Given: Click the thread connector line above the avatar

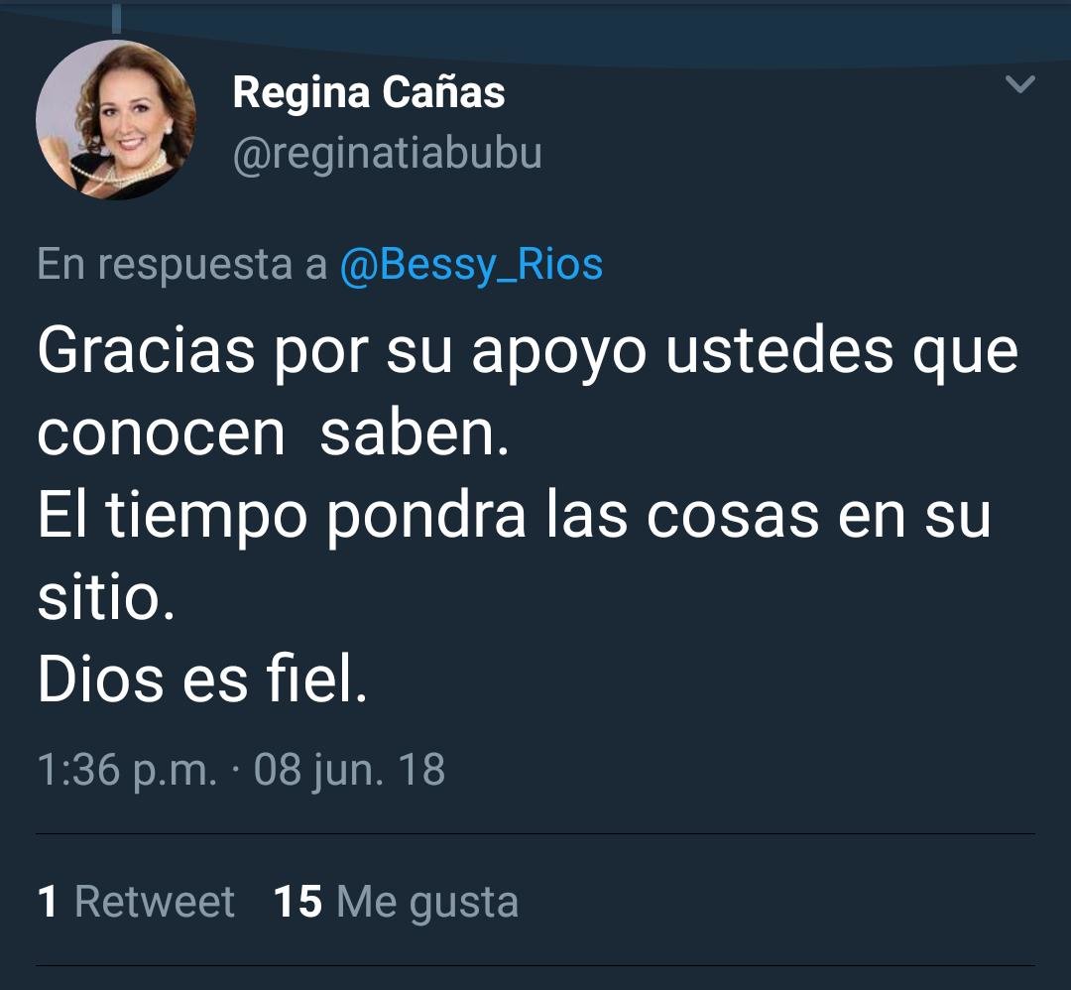Looking at the screenshot, I should [116, 18].
